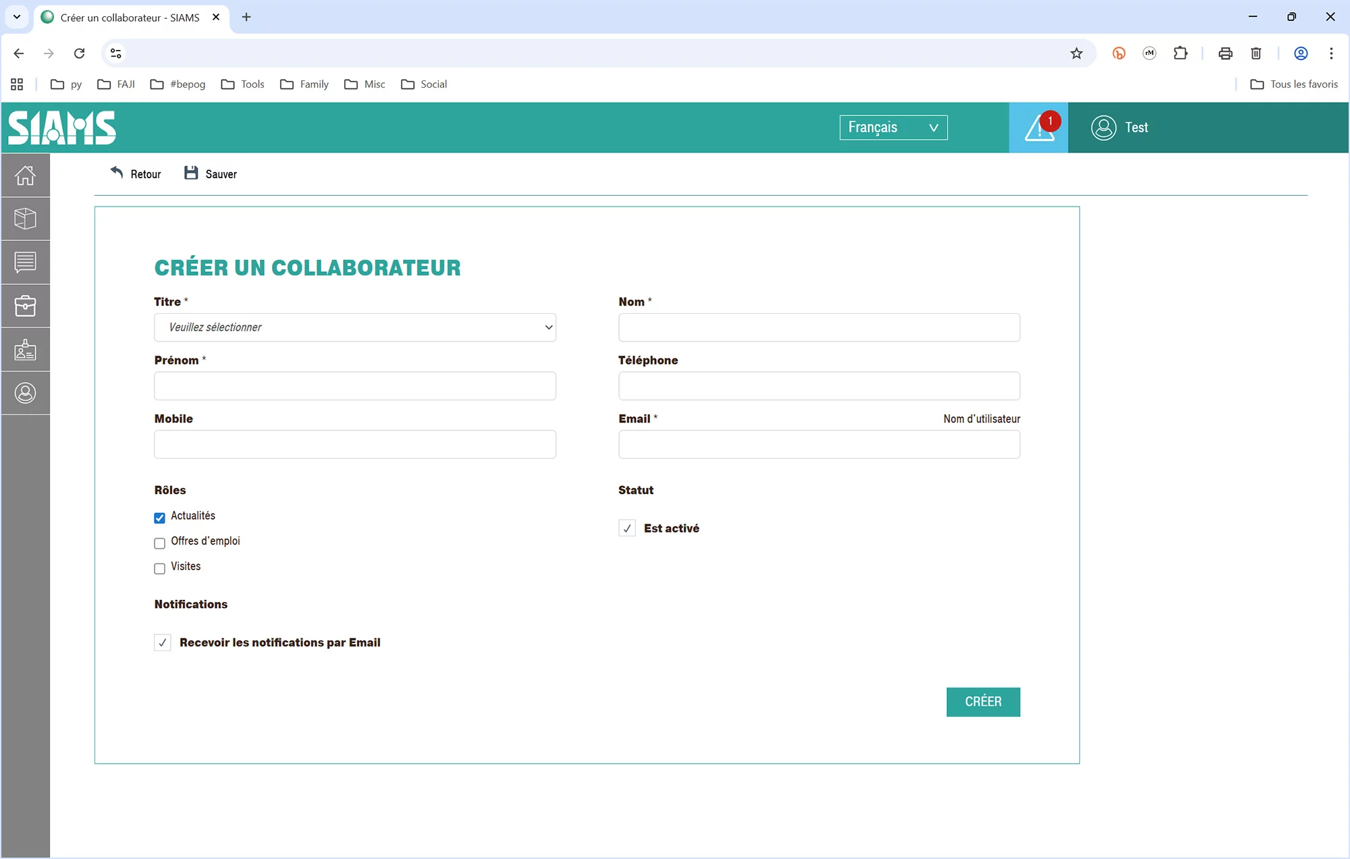Image resolution: width=1350 pixels, height=859 pixels.
Task: Enable the Offres d'emploi role
Action: click(x=159, y=543)
